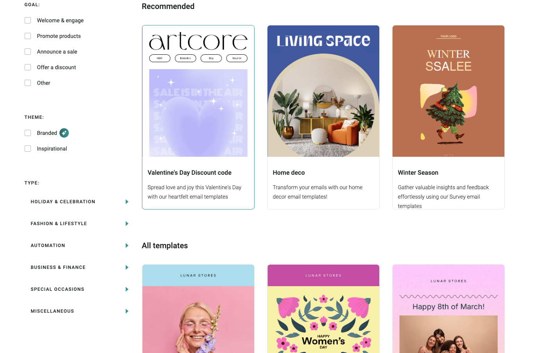Click the arrow next to Automation

click(127, 245)
